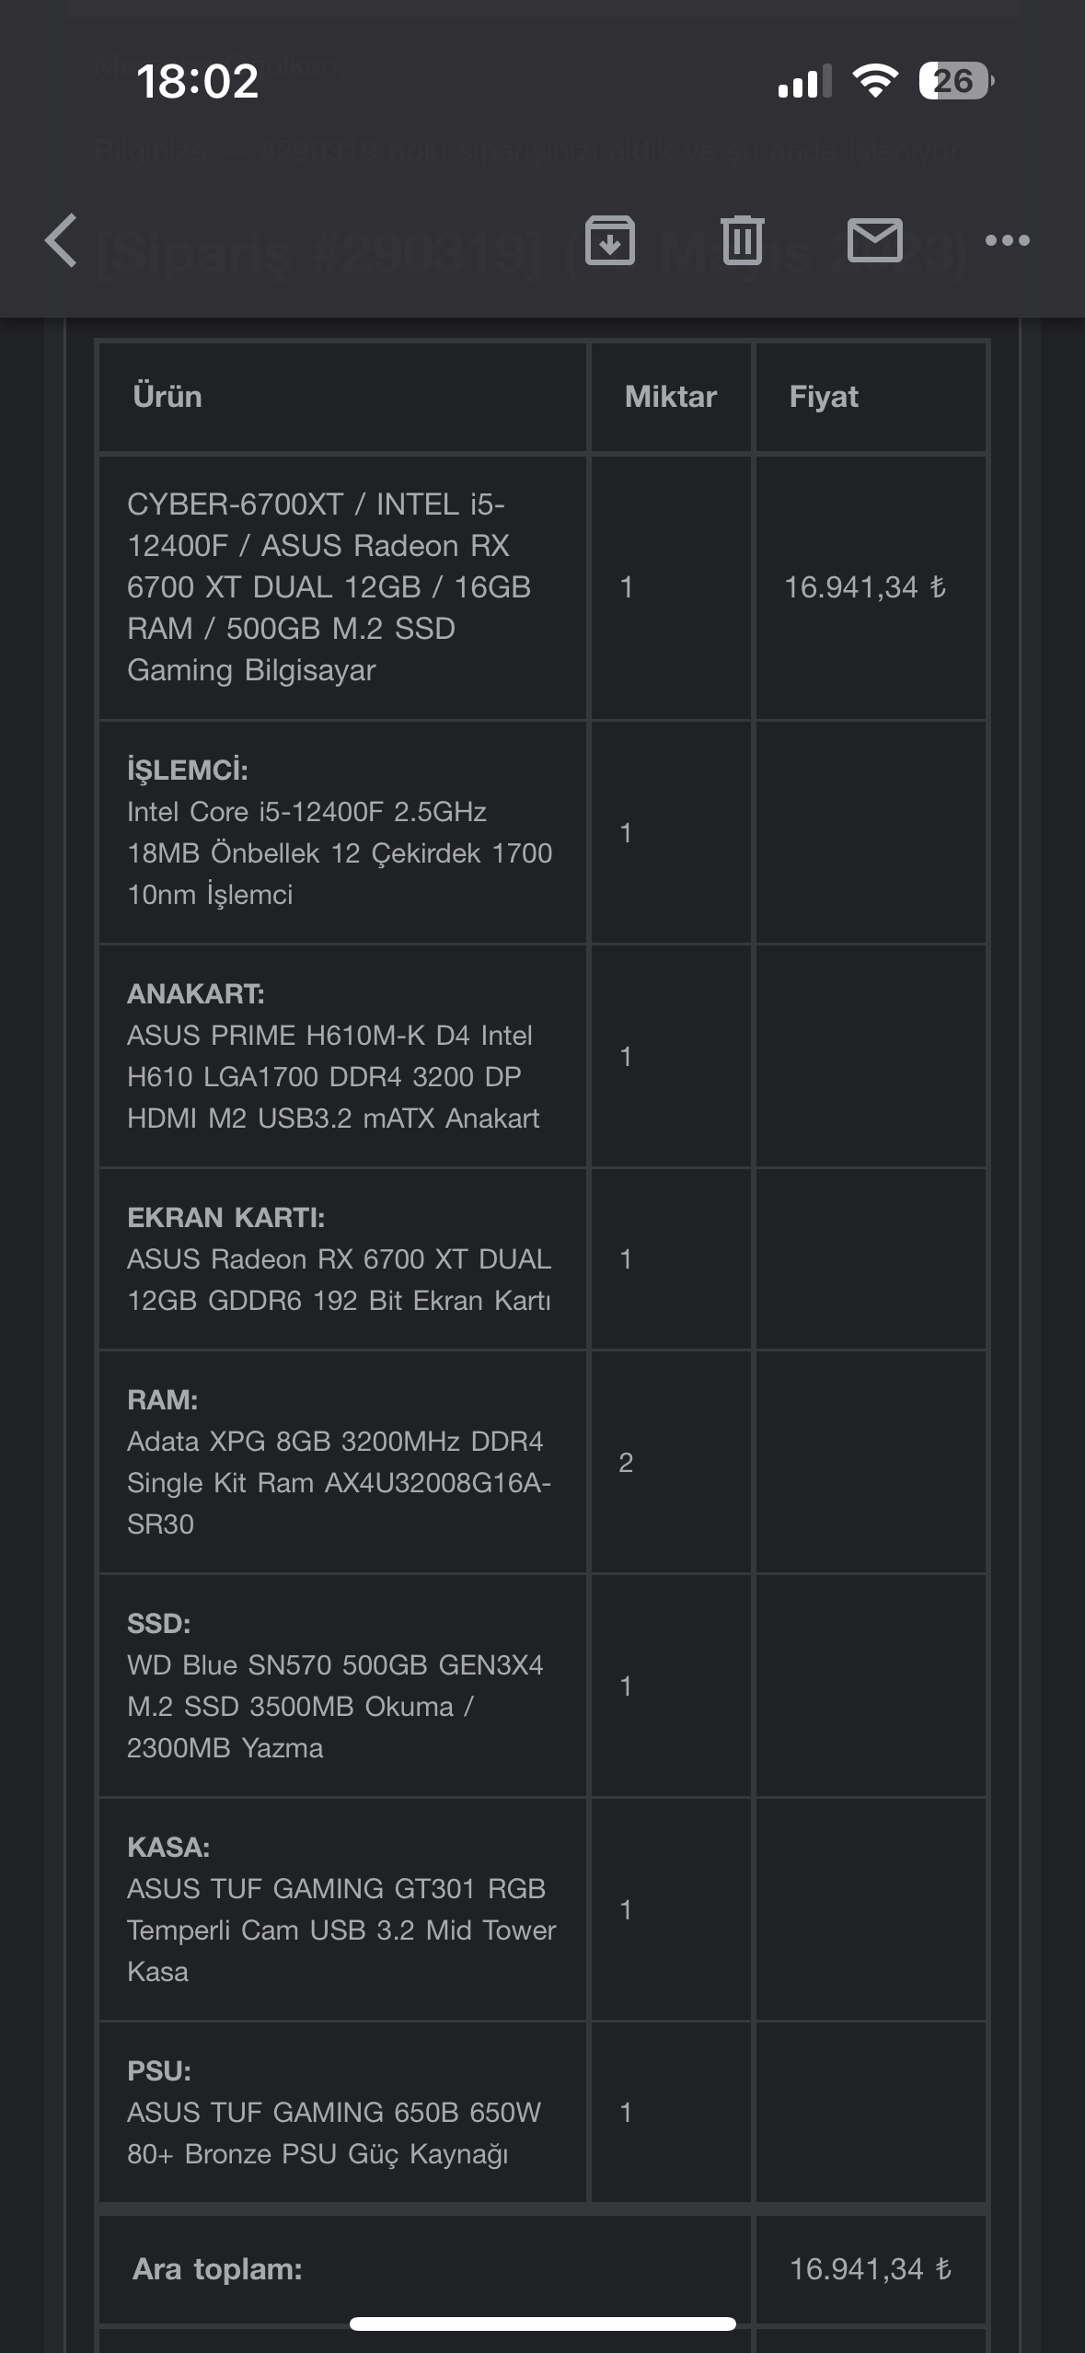Image resolution: width=1085 pixels, height=2353 pixels.
Task: Tap the cellular signal bars icon
Action: pos(804,81)
